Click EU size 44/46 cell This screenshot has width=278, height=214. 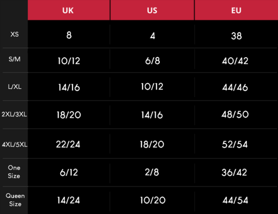[235, 88]
